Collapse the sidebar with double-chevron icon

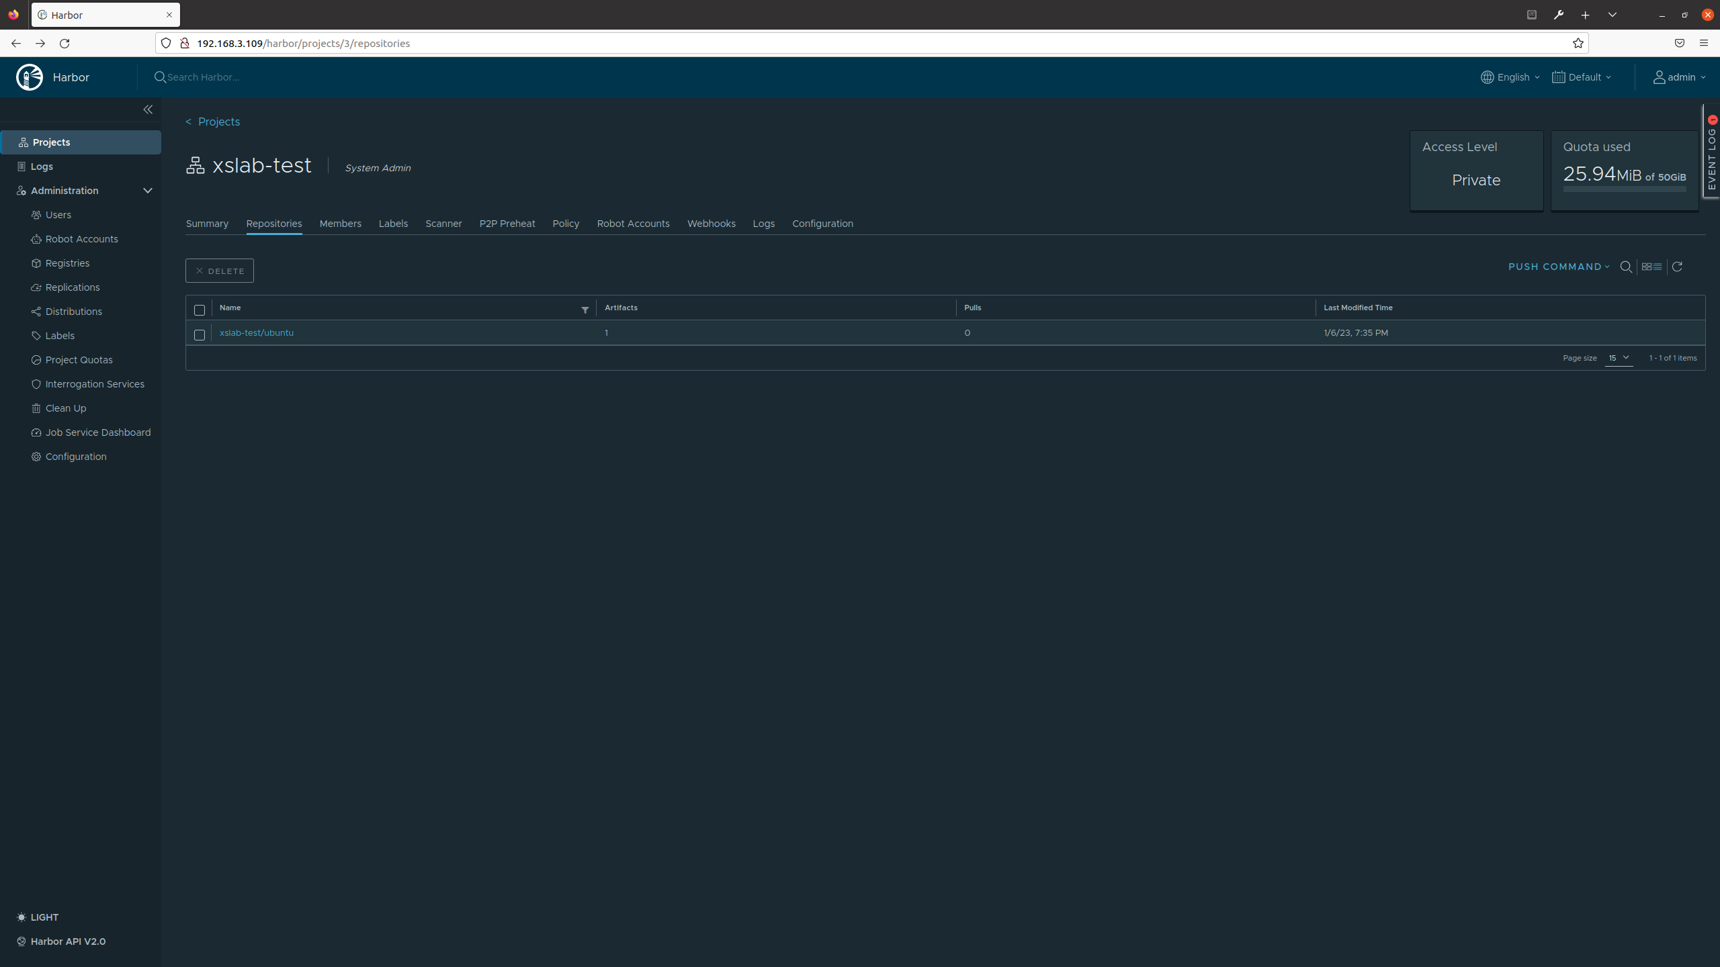coord(148,109)
